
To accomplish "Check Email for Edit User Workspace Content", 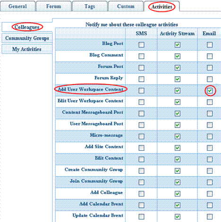I will (x=210, y=102).
